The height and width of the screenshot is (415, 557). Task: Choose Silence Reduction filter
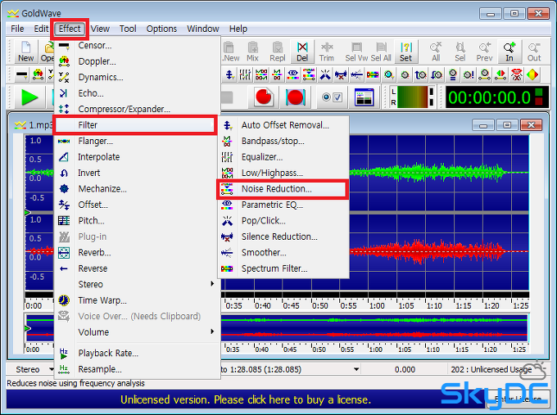[x=283, y=237]
